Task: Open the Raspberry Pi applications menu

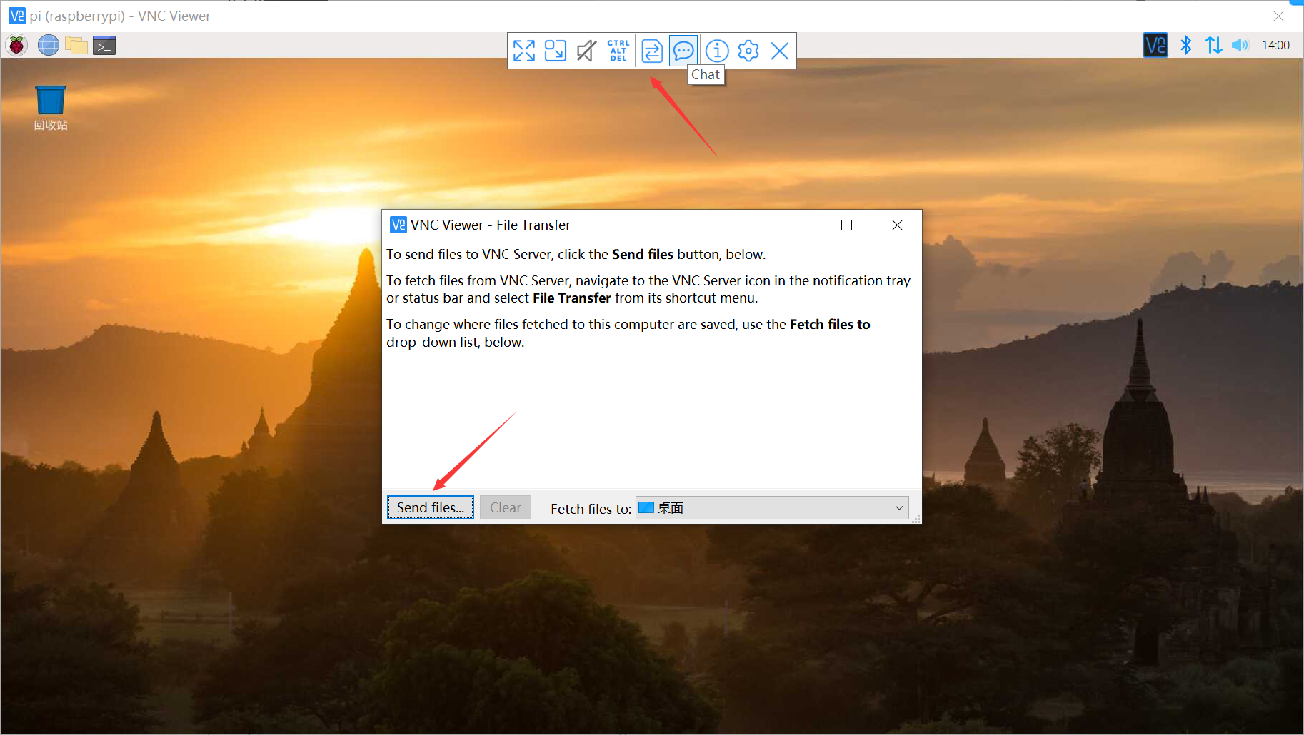Action: point(16,45)
